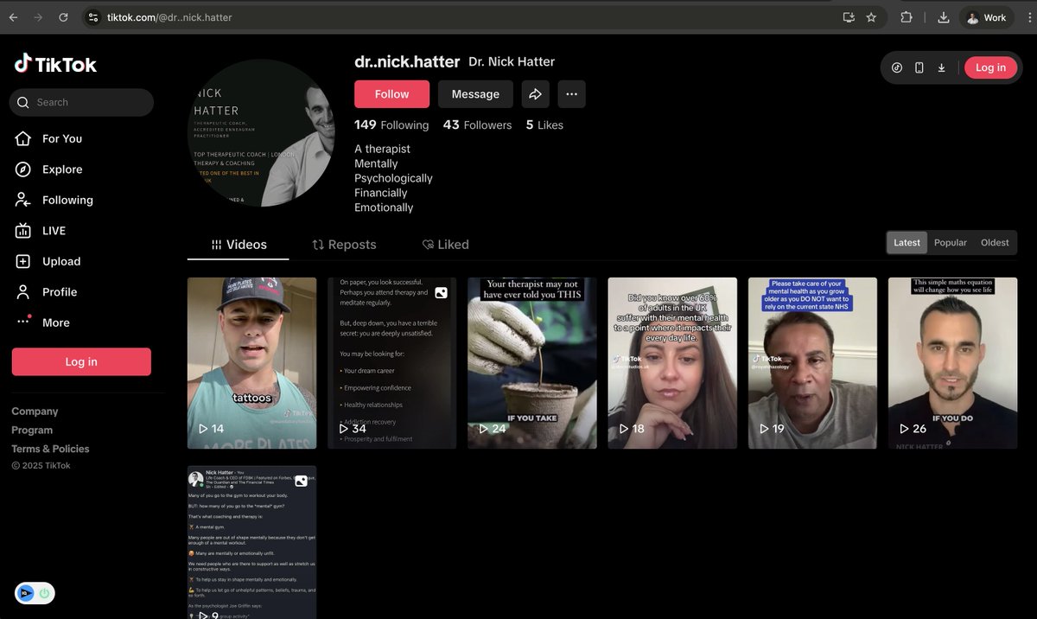
Task: Bookmark this page with the star
Action: tap(871, 17)
